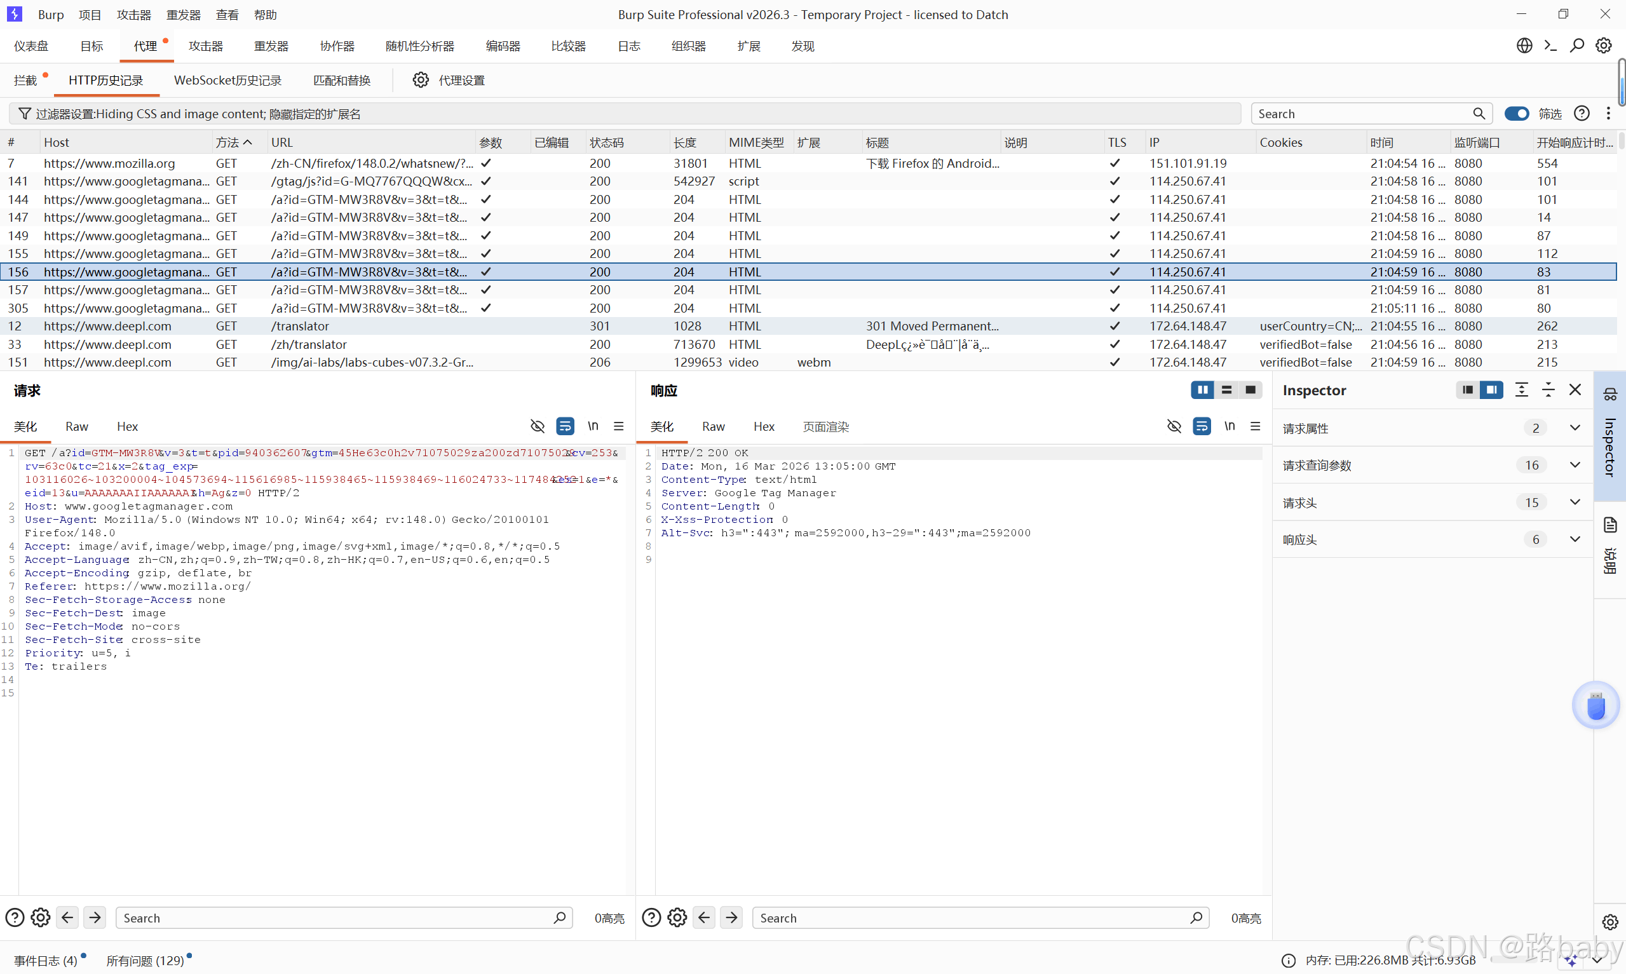Switch response layout to side-by-side view

point(1202,390)
